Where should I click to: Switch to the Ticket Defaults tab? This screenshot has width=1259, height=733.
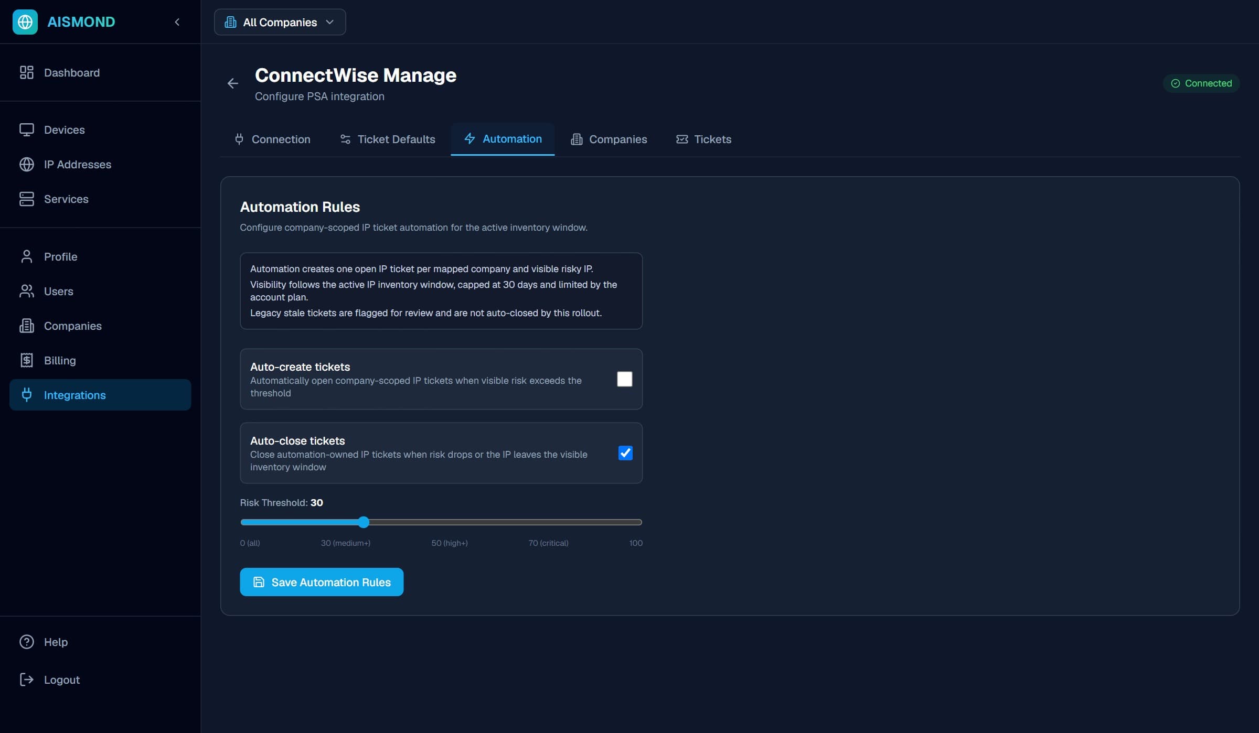(x=388, y=139)
